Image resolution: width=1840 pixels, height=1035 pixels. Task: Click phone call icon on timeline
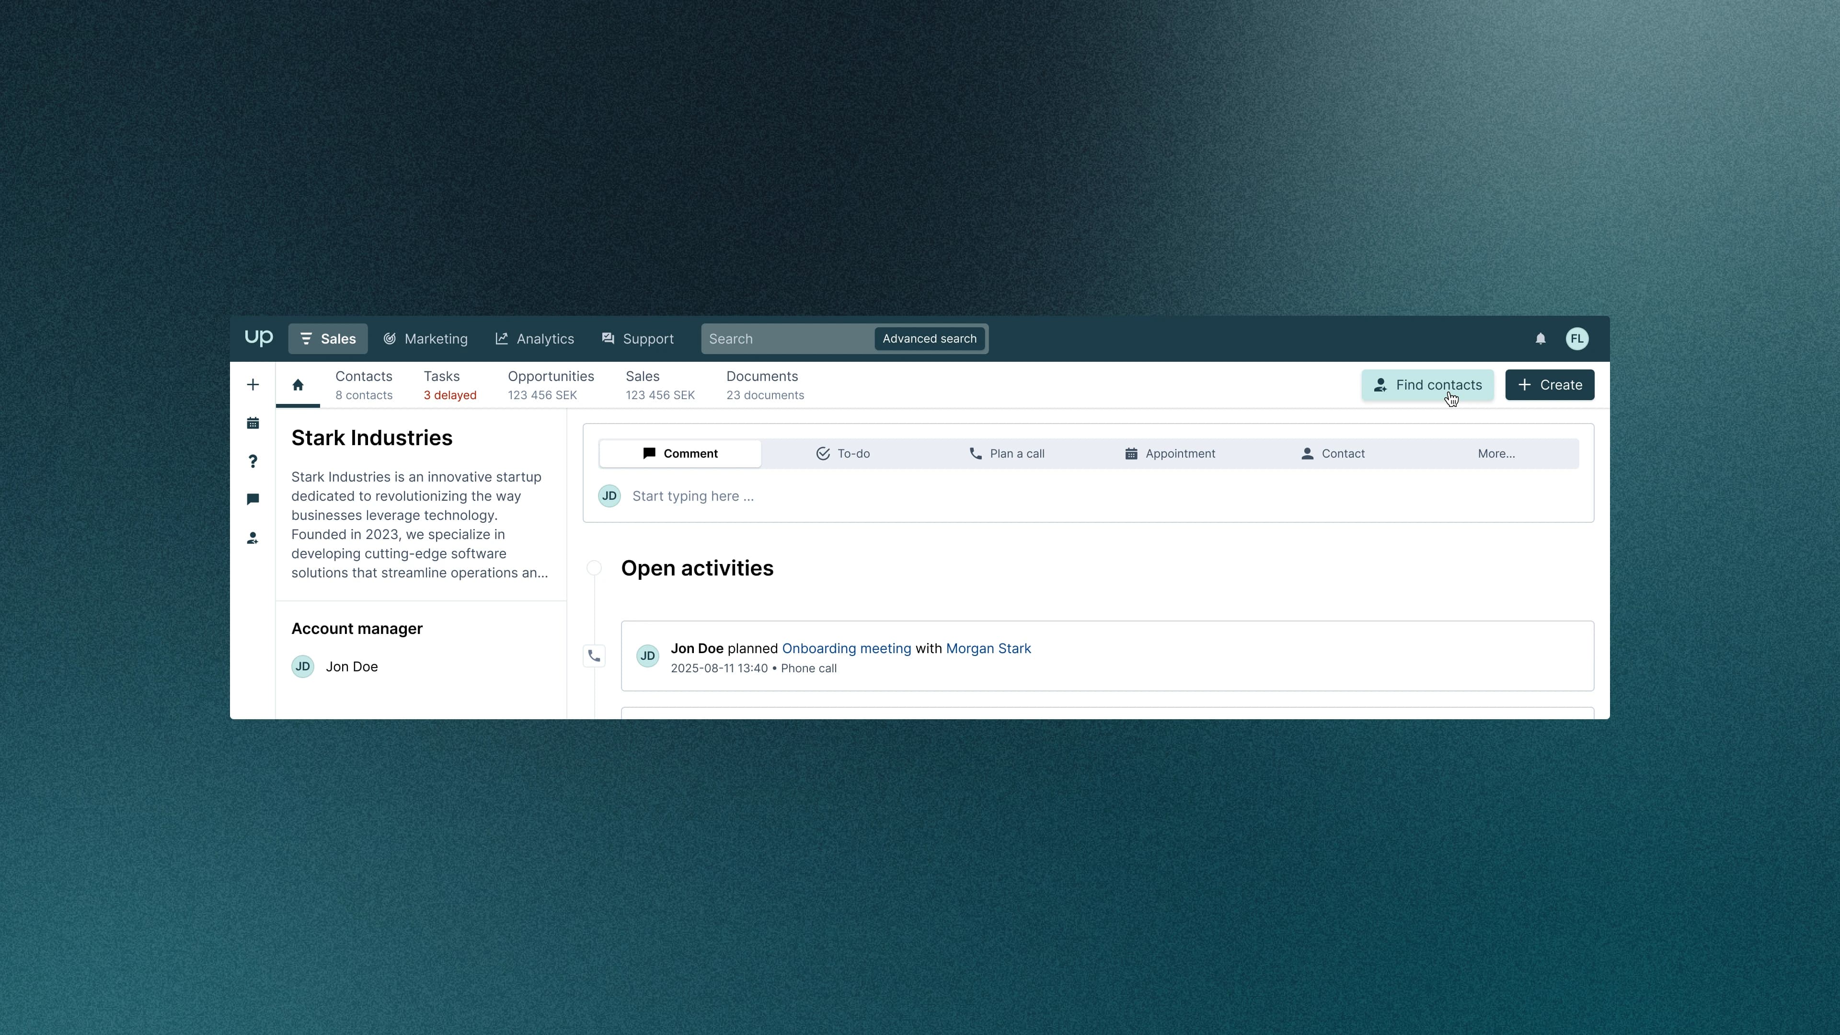[x=594, y=655]
